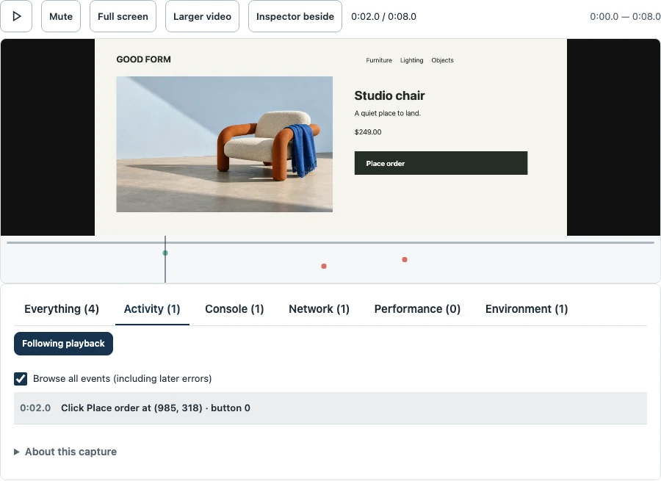The height and width of the screenshot is (481, 661).
Task: Toggle the Following playback button
Action: (x=63, y=344)
